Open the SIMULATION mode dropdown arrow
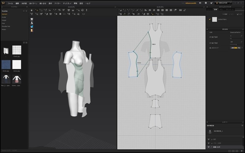Screen dimensions: 245x153 click(231, 3)
